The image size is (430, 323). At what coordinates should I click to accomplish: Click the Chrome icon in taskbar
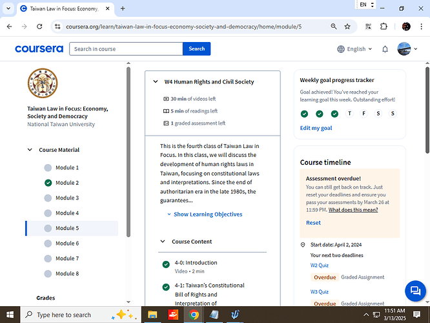pyautogui.click(x=194, y=315)
